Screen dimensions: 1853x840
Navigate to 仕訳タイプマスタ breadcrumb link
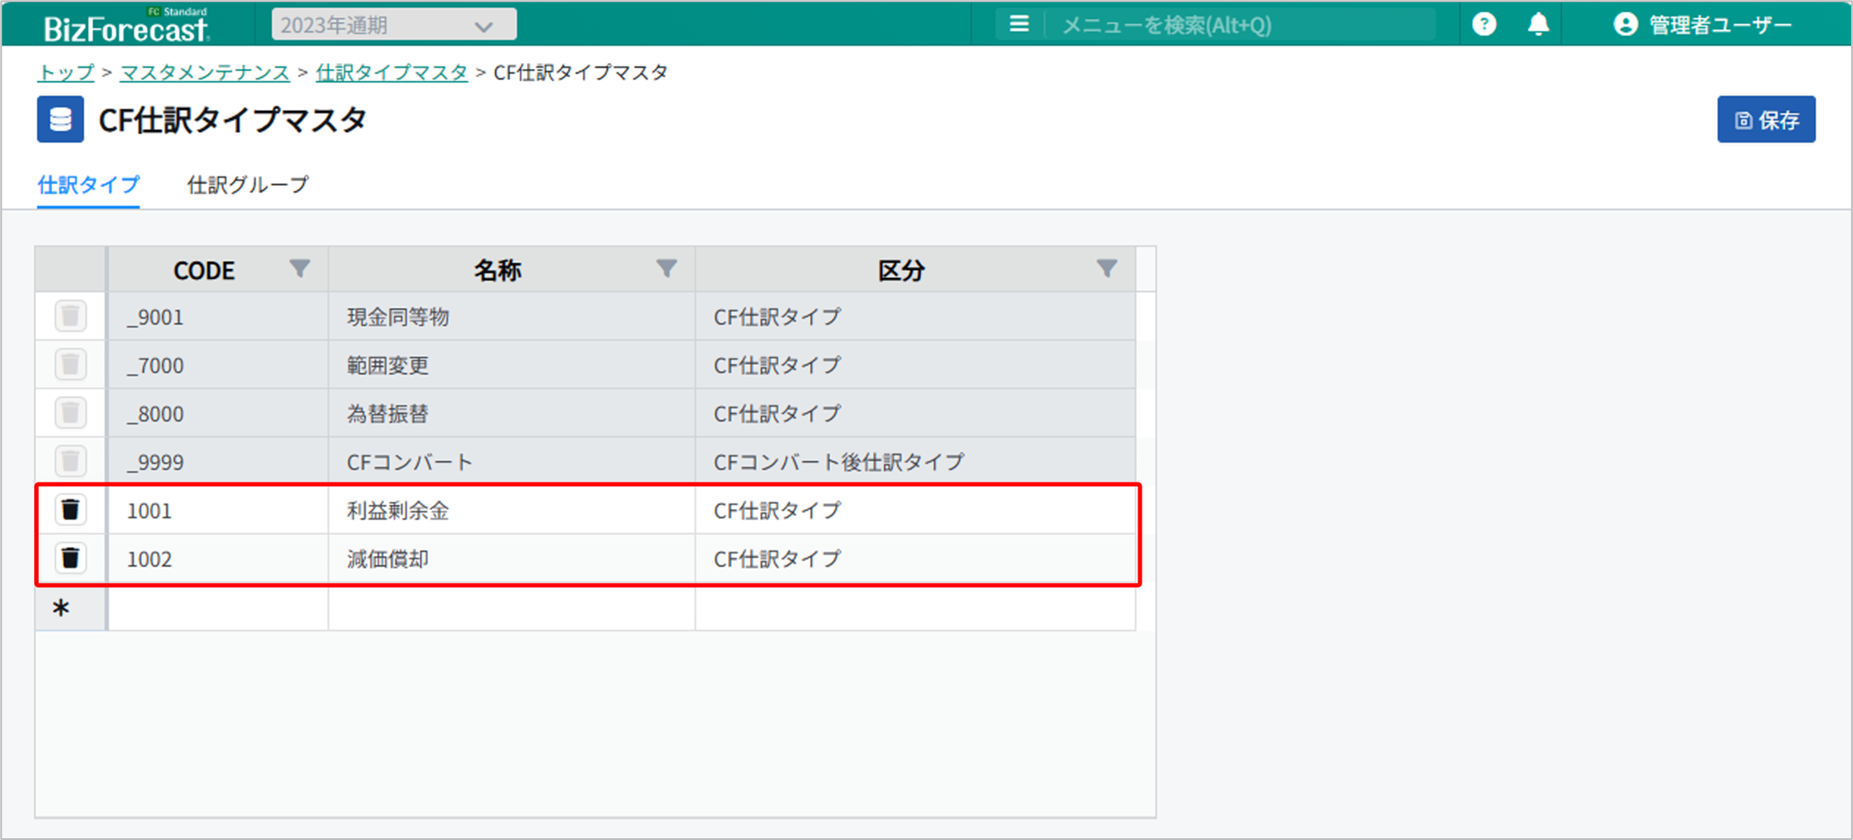(x=391, y=72)
